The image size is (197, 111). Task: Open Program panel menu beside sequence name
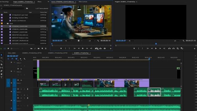(137, 2)
